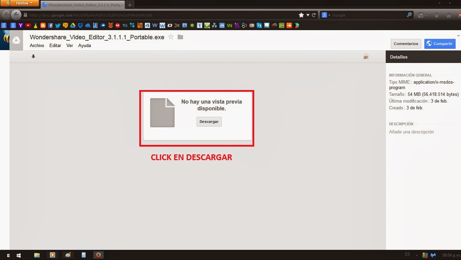Select the Wondershare_Video_Editor browser tab
This screenshot has height=260, width=461.
83,5
